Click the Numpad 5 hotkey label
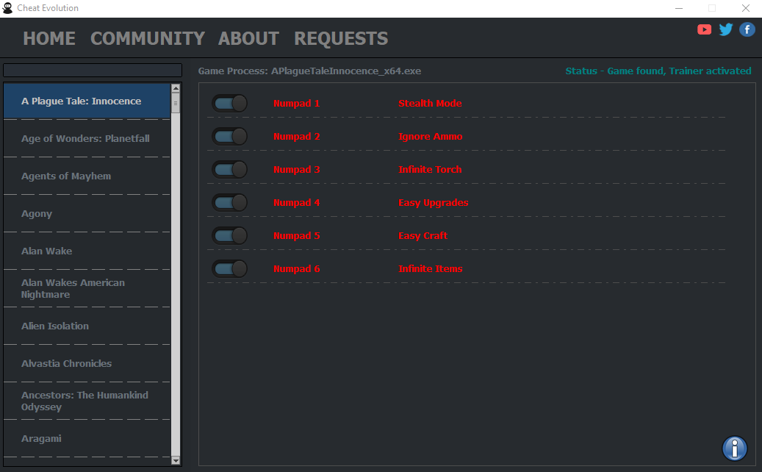The image size is (762, 472). pos(296,235)
